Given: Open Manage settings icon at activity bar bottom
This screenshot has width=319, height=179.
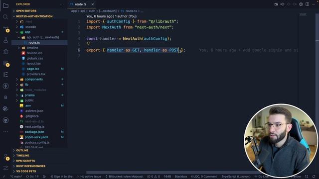Looking at the screenshot, I should tap(5, 168).
